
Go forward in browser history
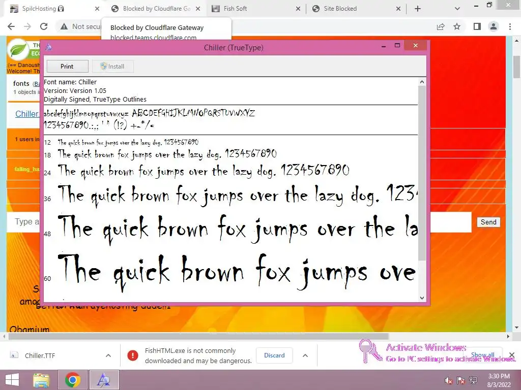pyautogui.click(x=27, y=26)
